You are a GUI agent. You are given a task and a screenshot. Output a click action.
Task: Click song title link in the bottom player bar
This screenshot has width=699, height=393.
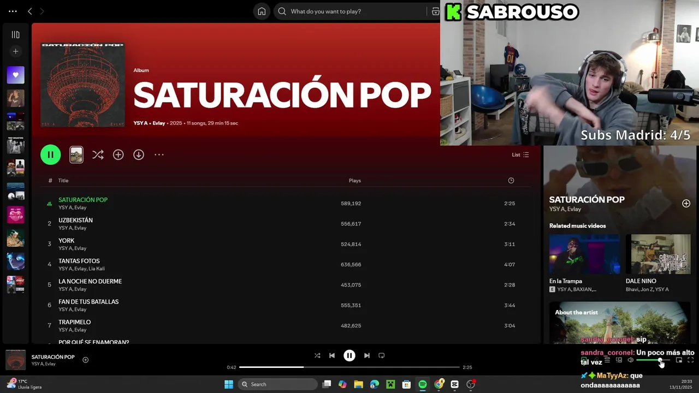pyautogui.click(x=53, y=357)
